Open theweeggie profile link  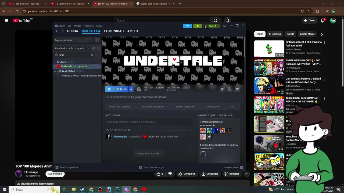click(x=120, y=136)
